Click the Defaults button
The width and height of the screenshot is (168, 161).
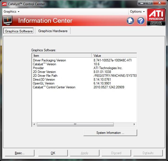pyautogui.click(x=148, y=153)
